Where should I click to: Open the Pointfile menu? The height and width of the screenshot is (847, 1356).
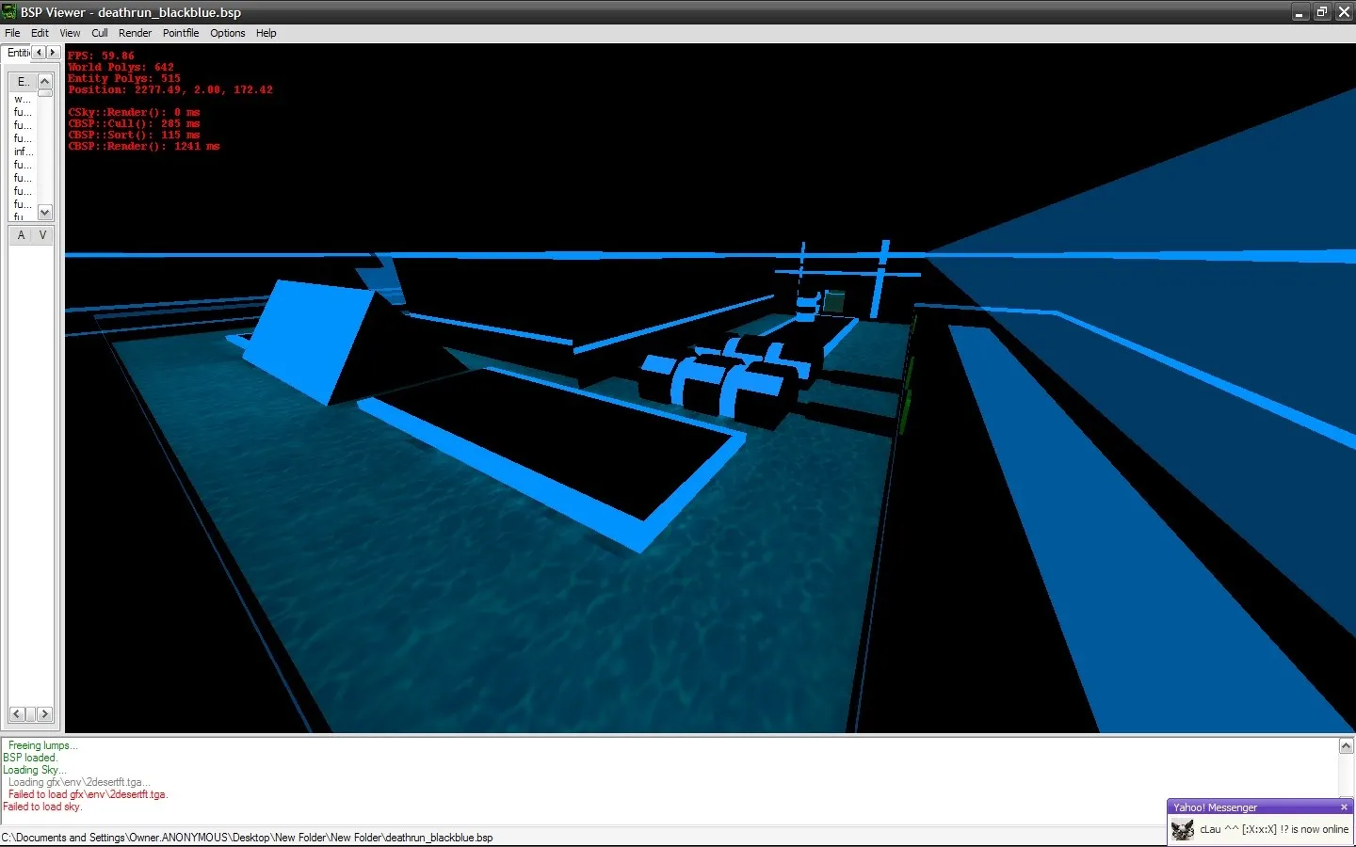[181, 33]
